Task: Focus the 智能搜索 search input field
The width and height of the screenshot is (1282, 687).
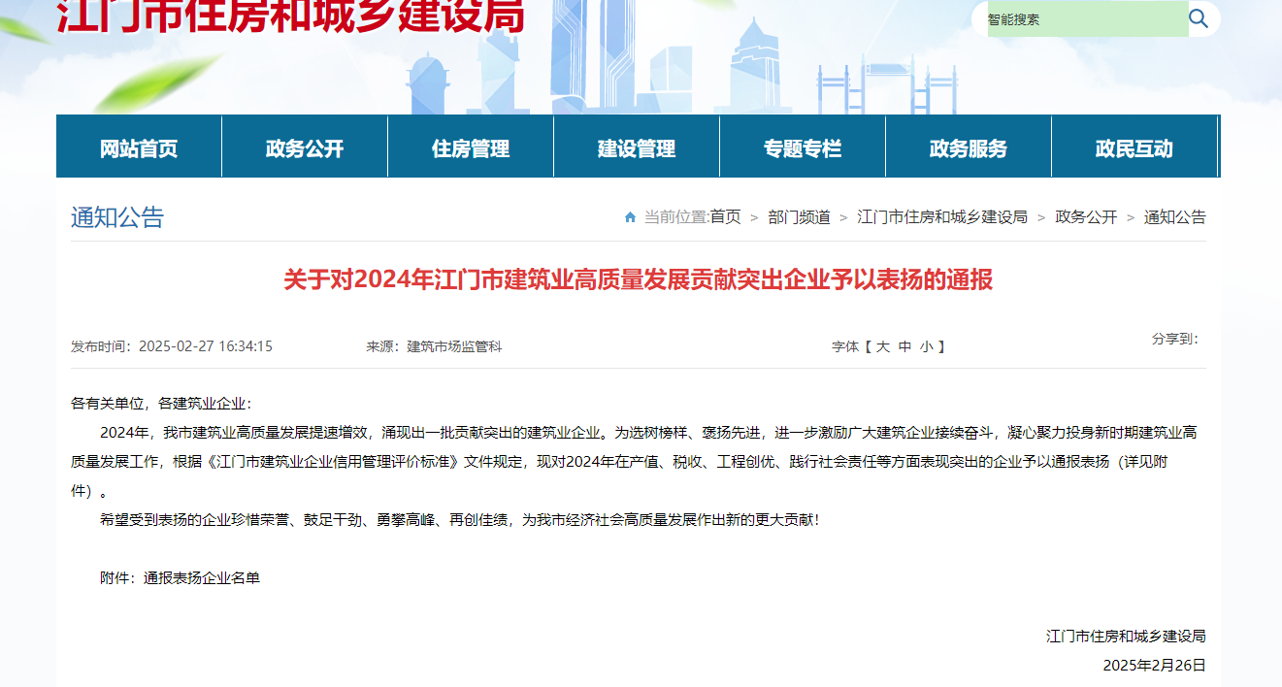Action: [1088, 18]
